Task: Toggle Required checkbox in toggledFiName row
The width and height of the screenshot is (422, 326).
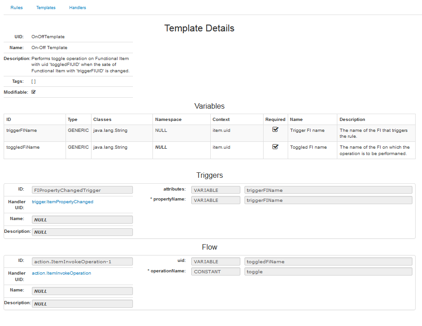Action: pos(275,147)
